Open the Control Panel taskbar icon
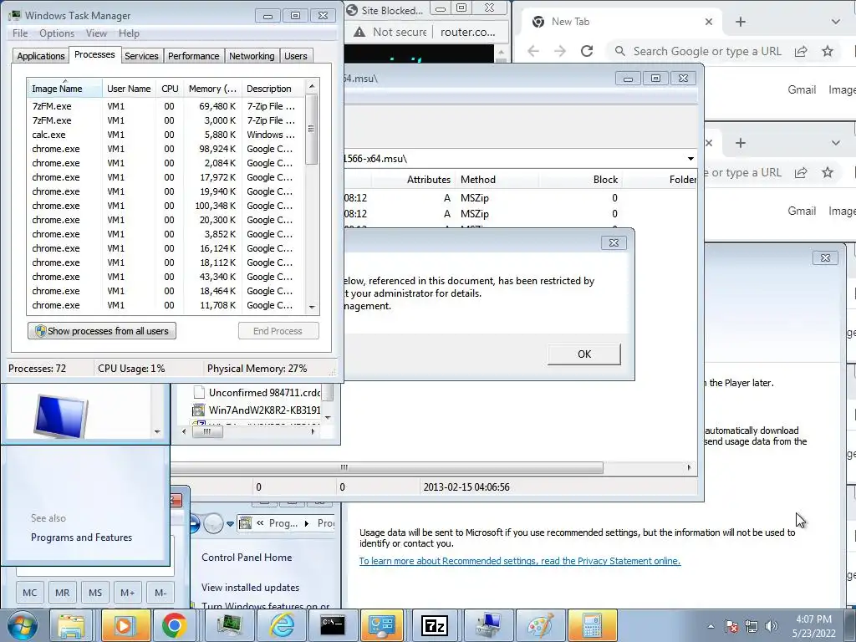The height and width of the screenshot is (642, 856). click(381, 625)
